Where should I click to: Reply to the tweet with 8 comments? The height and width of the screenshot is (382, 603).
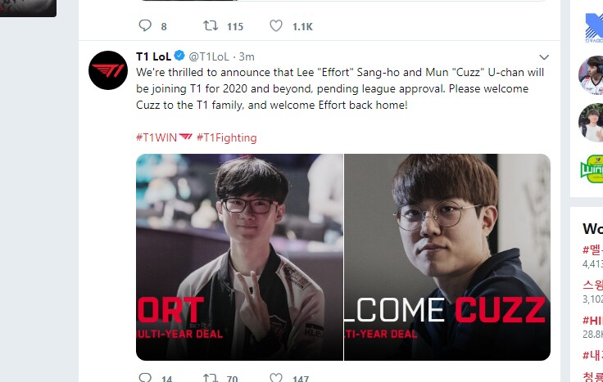(145, 25)
